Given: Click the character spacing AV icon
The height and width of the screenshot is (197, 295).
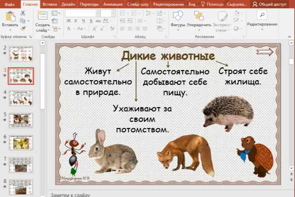Looking at the screenshot, I should pos(105,21).
